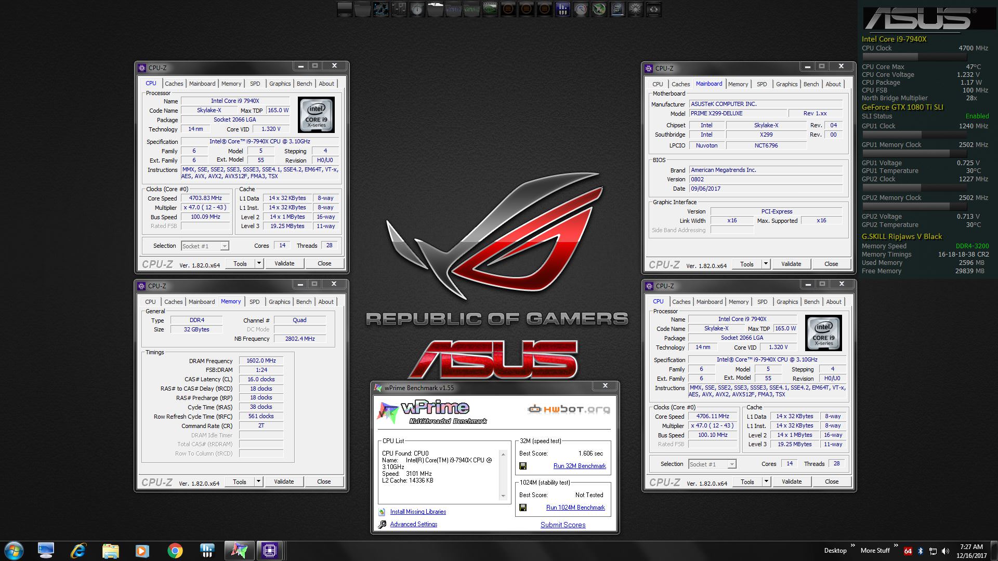Click NB Frequency value 2802.4 MHz
Viewport: 998px width, 561px height.
point(300,339)
